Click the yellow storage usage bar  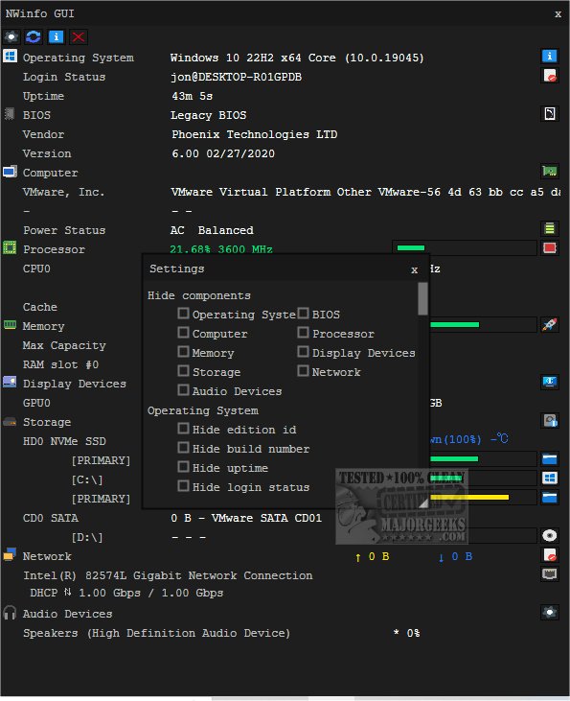[483, 497]
